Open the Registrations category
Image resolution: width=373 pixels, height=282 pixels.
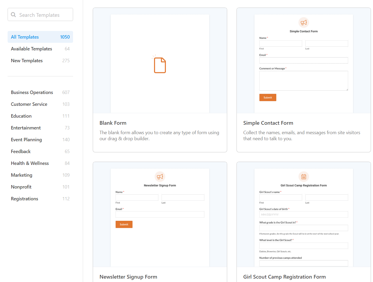tap(24, 199)
